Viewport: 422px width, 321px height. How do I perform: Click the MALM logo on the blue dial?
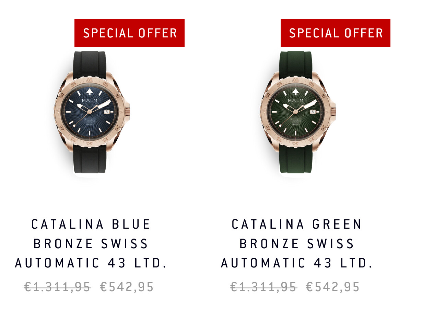[x=90, y=101]
